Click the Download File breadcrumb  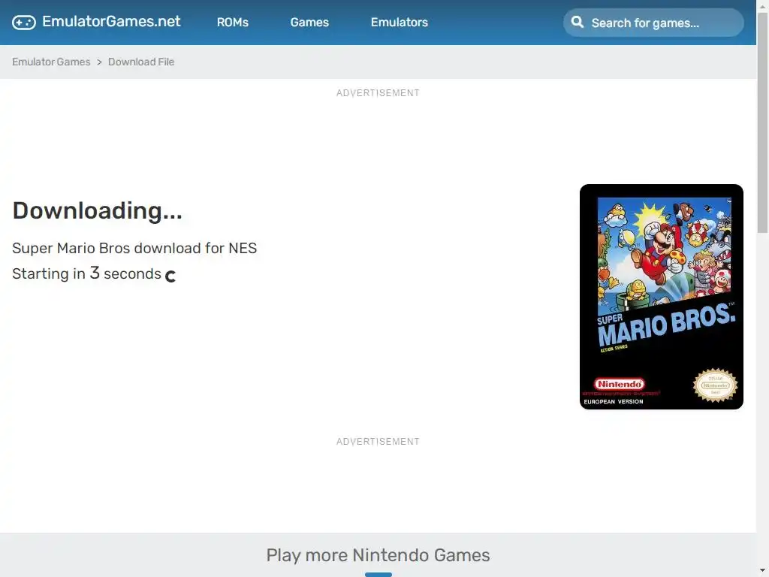[141, 62]
